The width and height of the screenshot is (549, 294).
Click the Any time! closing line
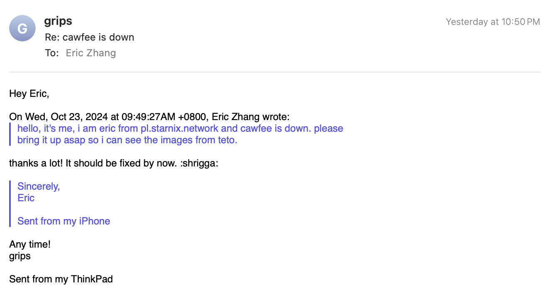click(x=30, y=244)
